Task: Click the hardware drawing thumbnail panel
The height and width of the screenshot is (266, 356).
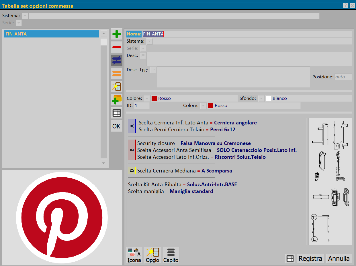Action: click(330, 181)
